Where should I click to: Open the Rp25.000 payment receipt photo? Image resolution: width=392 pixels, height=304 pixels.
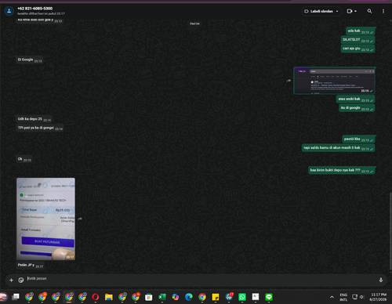tap(45, 219)
